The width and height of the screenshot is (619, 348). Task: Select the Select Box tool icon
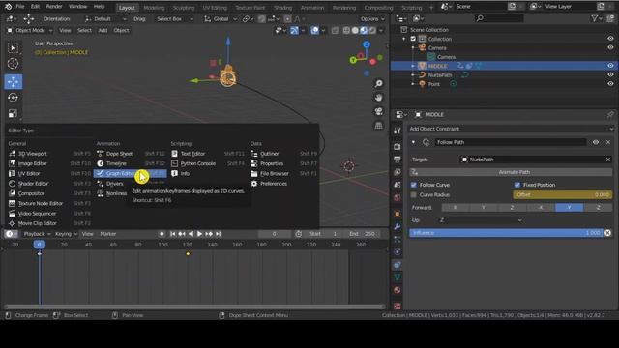13,47
